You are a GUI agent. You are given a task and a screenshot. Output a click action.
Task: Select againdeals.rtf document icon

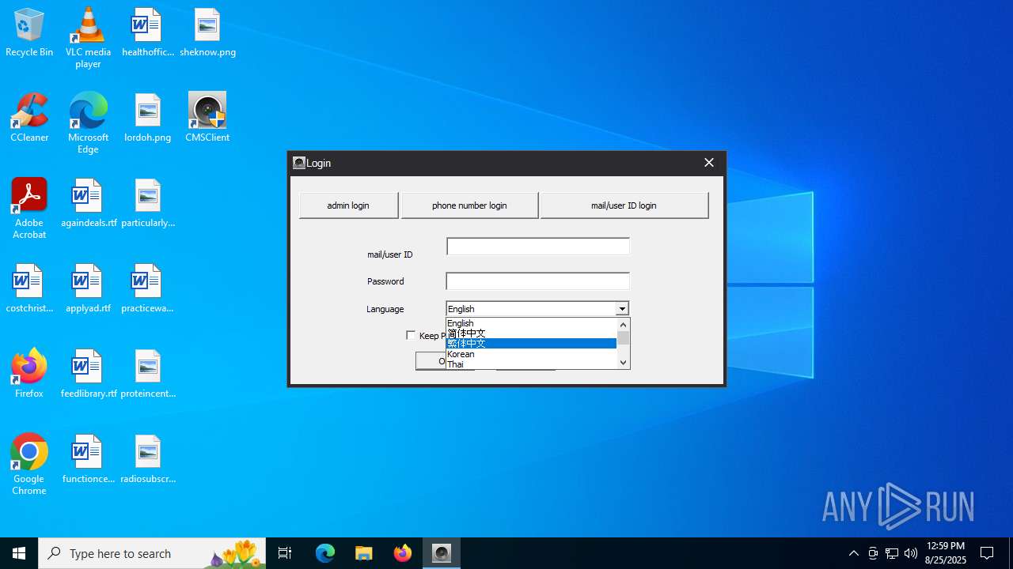click(88, 203)
